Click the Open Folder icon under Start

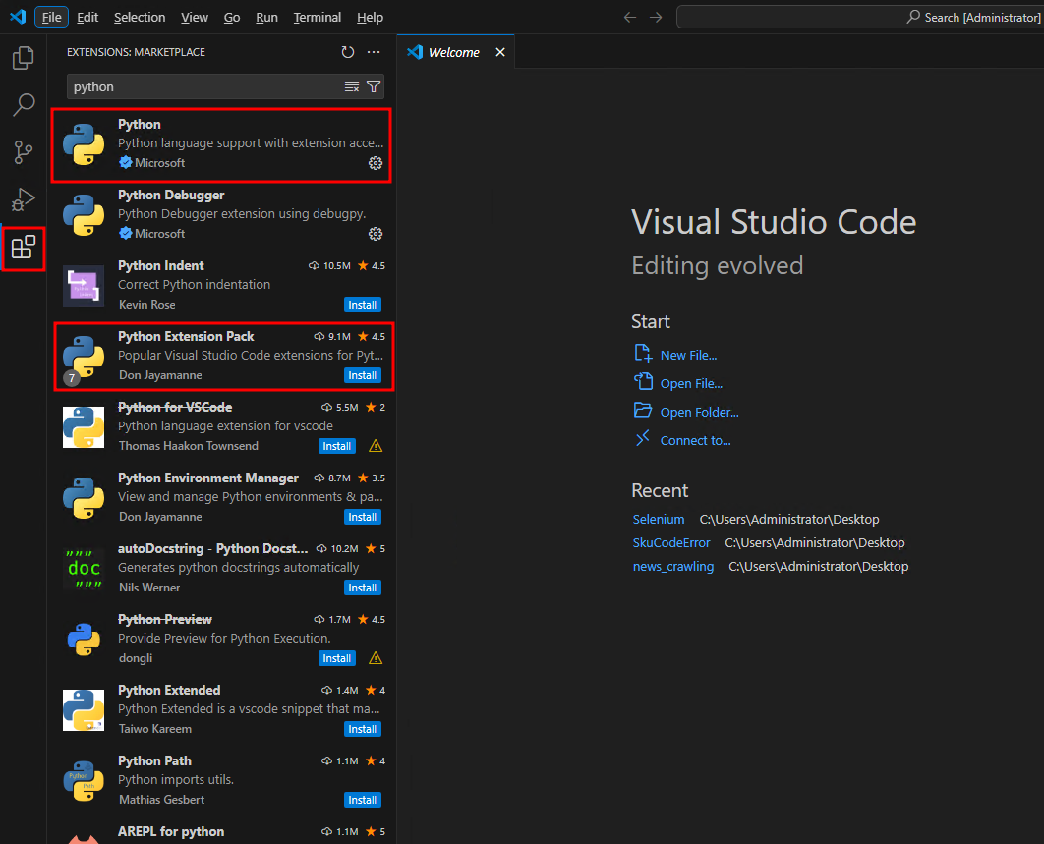point(643,411)
